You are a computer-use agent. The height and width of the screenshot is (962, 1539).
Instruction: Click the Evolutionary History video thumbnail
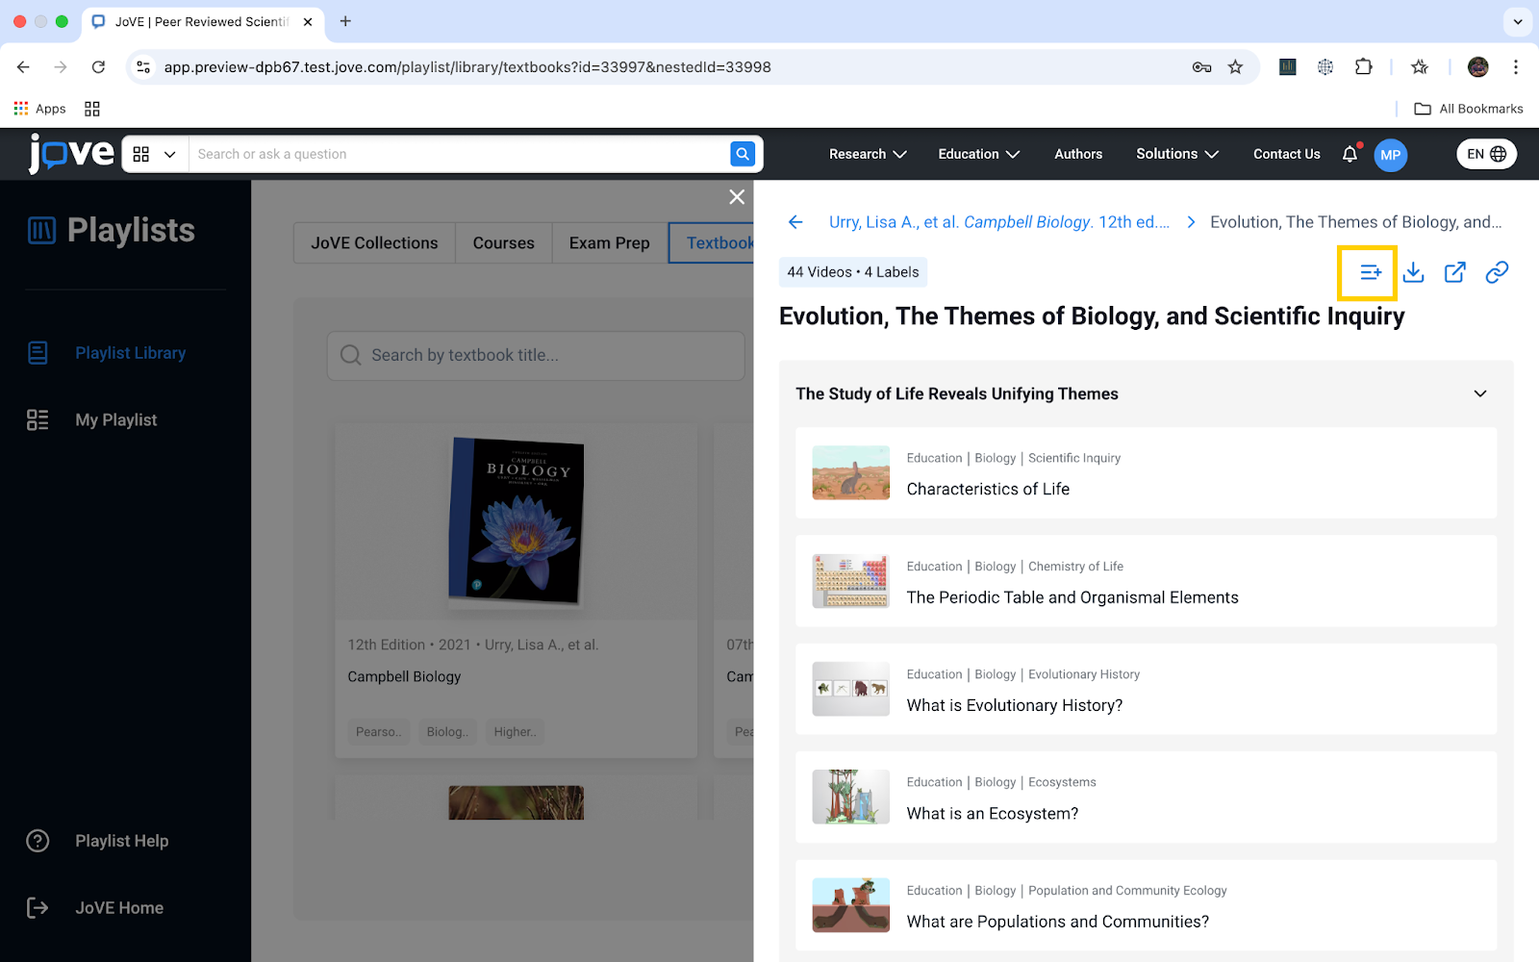(x=851, y=689)
